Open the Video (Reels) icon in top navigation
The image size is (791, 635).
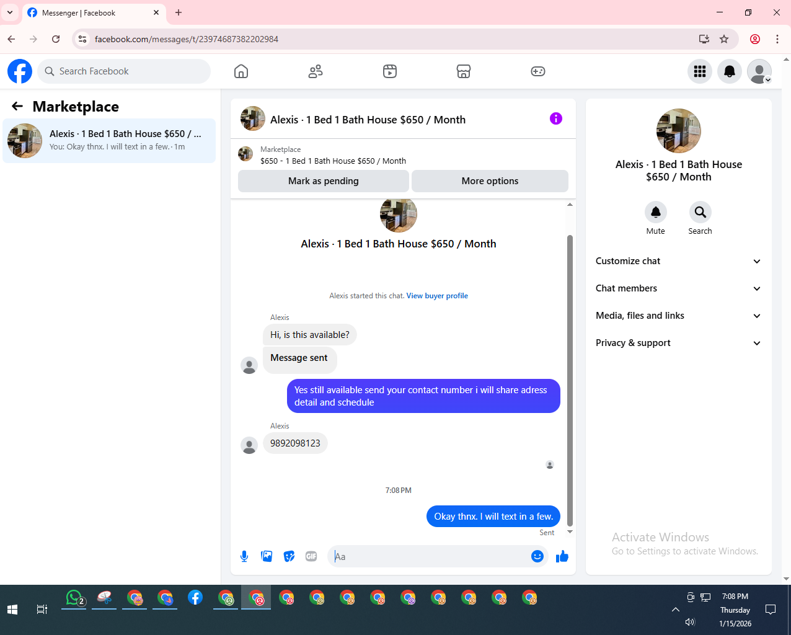click(389, 71)
